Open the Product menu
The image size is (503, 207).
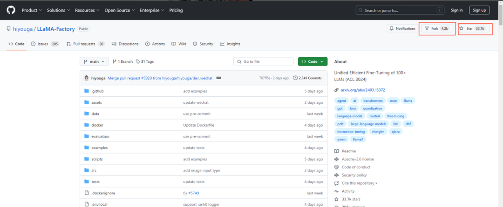[x=32, y=10]
